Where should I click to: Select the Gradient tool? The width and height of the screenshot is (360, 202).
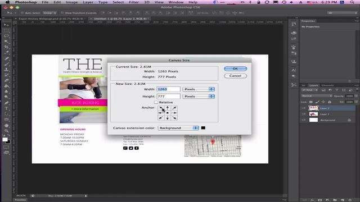(x=6, y=86)
